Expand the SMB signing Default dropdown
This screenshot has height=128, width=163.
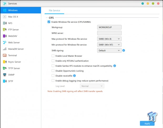pyautogui.click(x=109, y=50)
